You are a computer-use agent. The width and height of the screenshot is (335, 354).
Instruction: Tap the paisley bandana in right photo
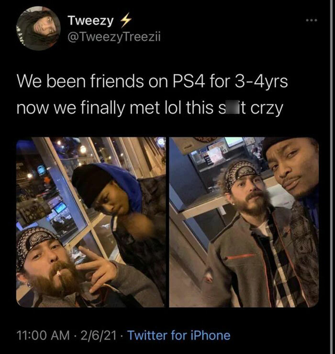(x=239, y=173)
